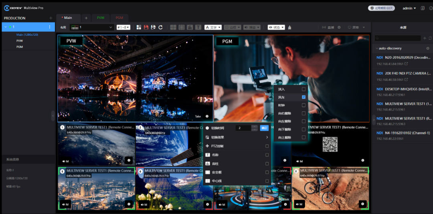
Task: Open settings gear on tile 6
Action: (208, 204)
